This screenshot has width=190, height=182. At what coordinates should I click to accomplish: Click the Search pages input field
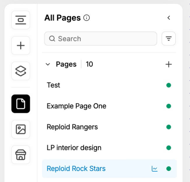click(101, 39)
